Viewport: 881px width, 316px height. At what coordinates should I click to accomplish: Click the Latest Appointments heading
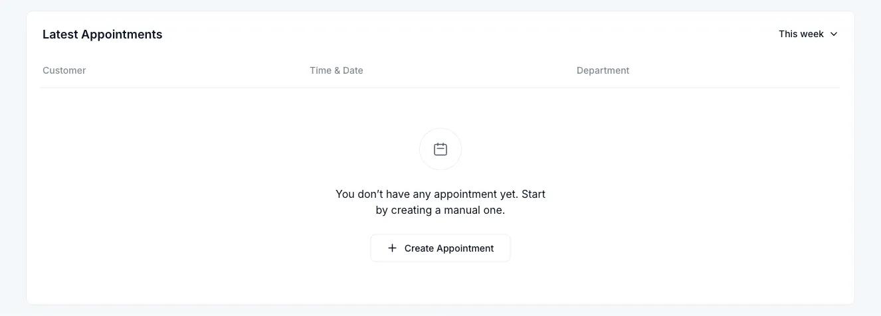(102, 35)
